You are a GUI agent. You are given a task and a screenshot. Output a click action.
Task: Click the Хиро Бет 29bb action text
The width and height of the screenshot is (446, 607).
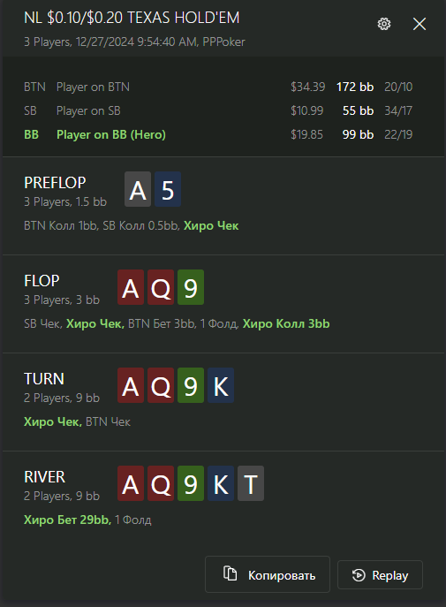point(67,520)
